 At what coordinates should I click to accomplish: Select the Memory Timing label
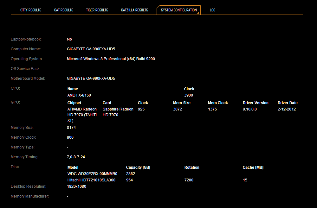click(24, 157)
